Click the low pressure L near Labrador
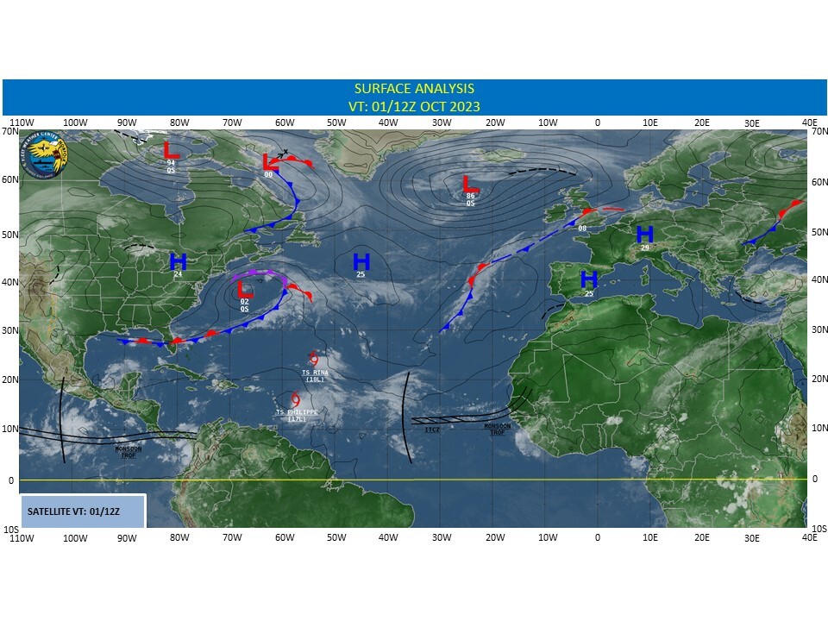This screenshot has width=828, height=621. [270, 161]
